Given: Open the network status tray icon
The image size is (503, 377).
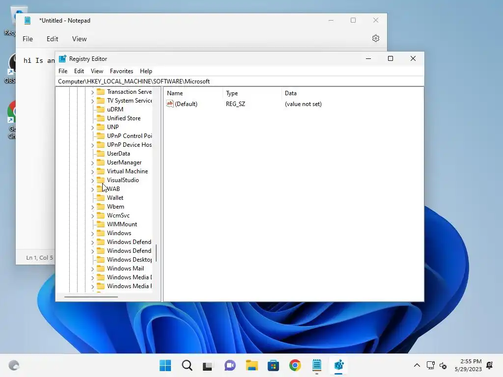Looking at the screenshot, I should pos(430,365).
